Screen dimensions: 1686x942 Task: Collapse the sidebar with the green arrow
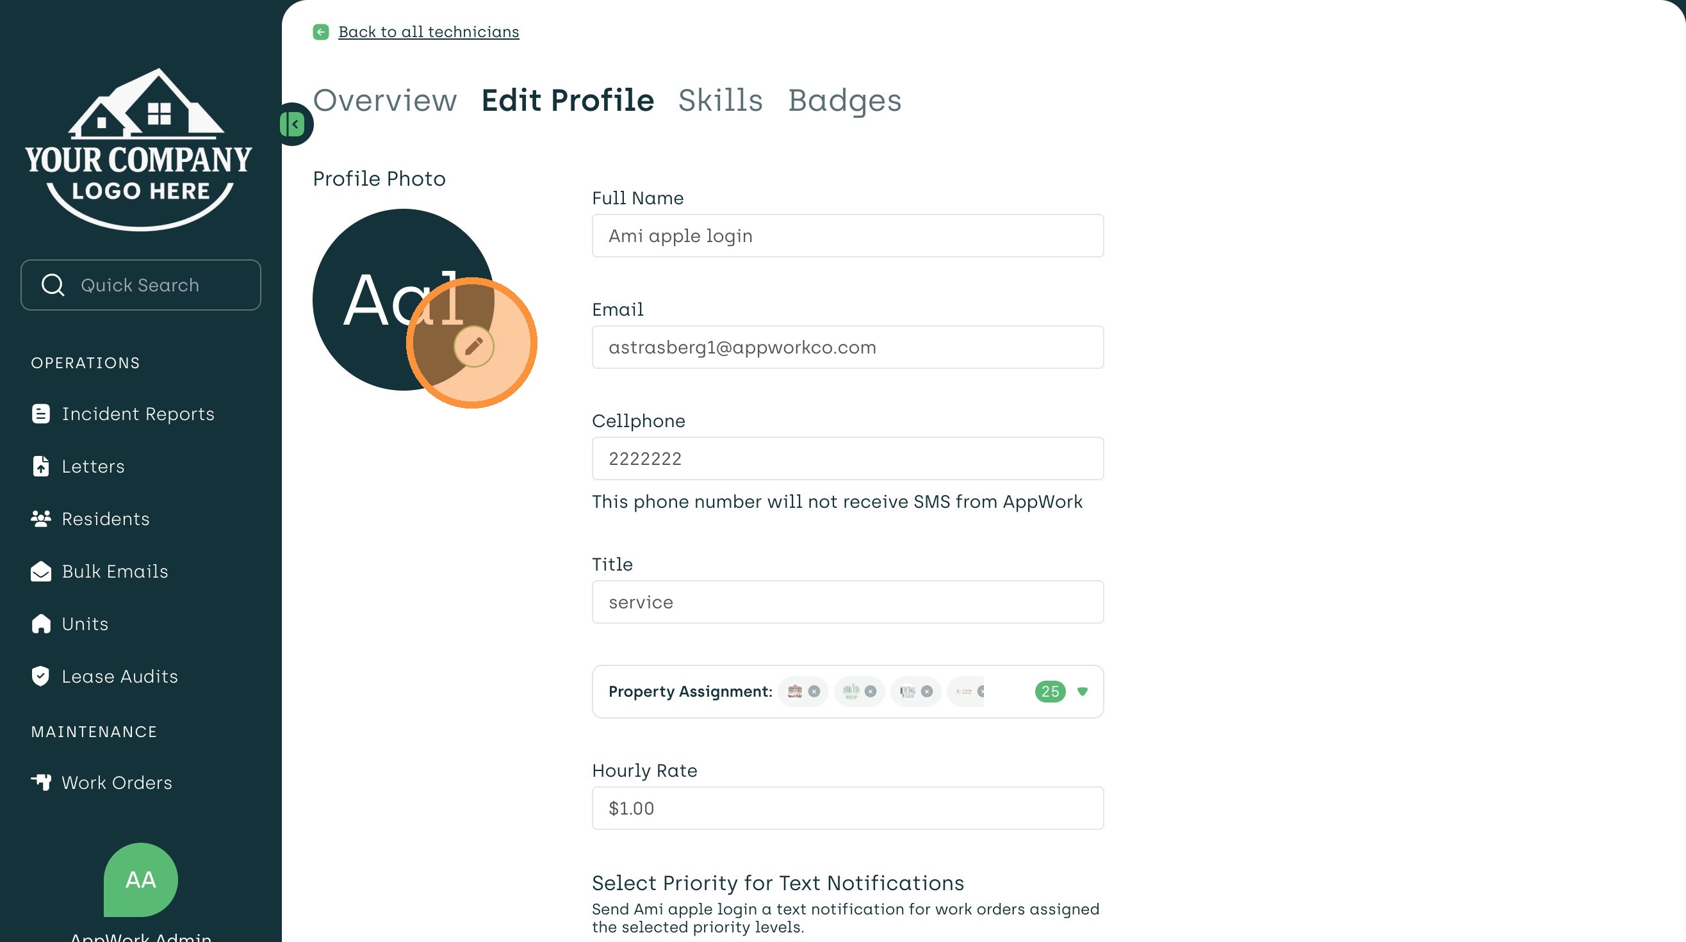[293, 124]
